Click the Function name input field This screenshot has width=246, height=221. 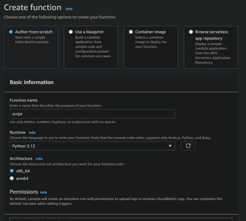pos(92,114)
